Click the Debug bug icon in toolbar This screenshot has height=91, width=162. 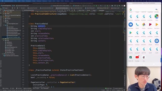96,6
